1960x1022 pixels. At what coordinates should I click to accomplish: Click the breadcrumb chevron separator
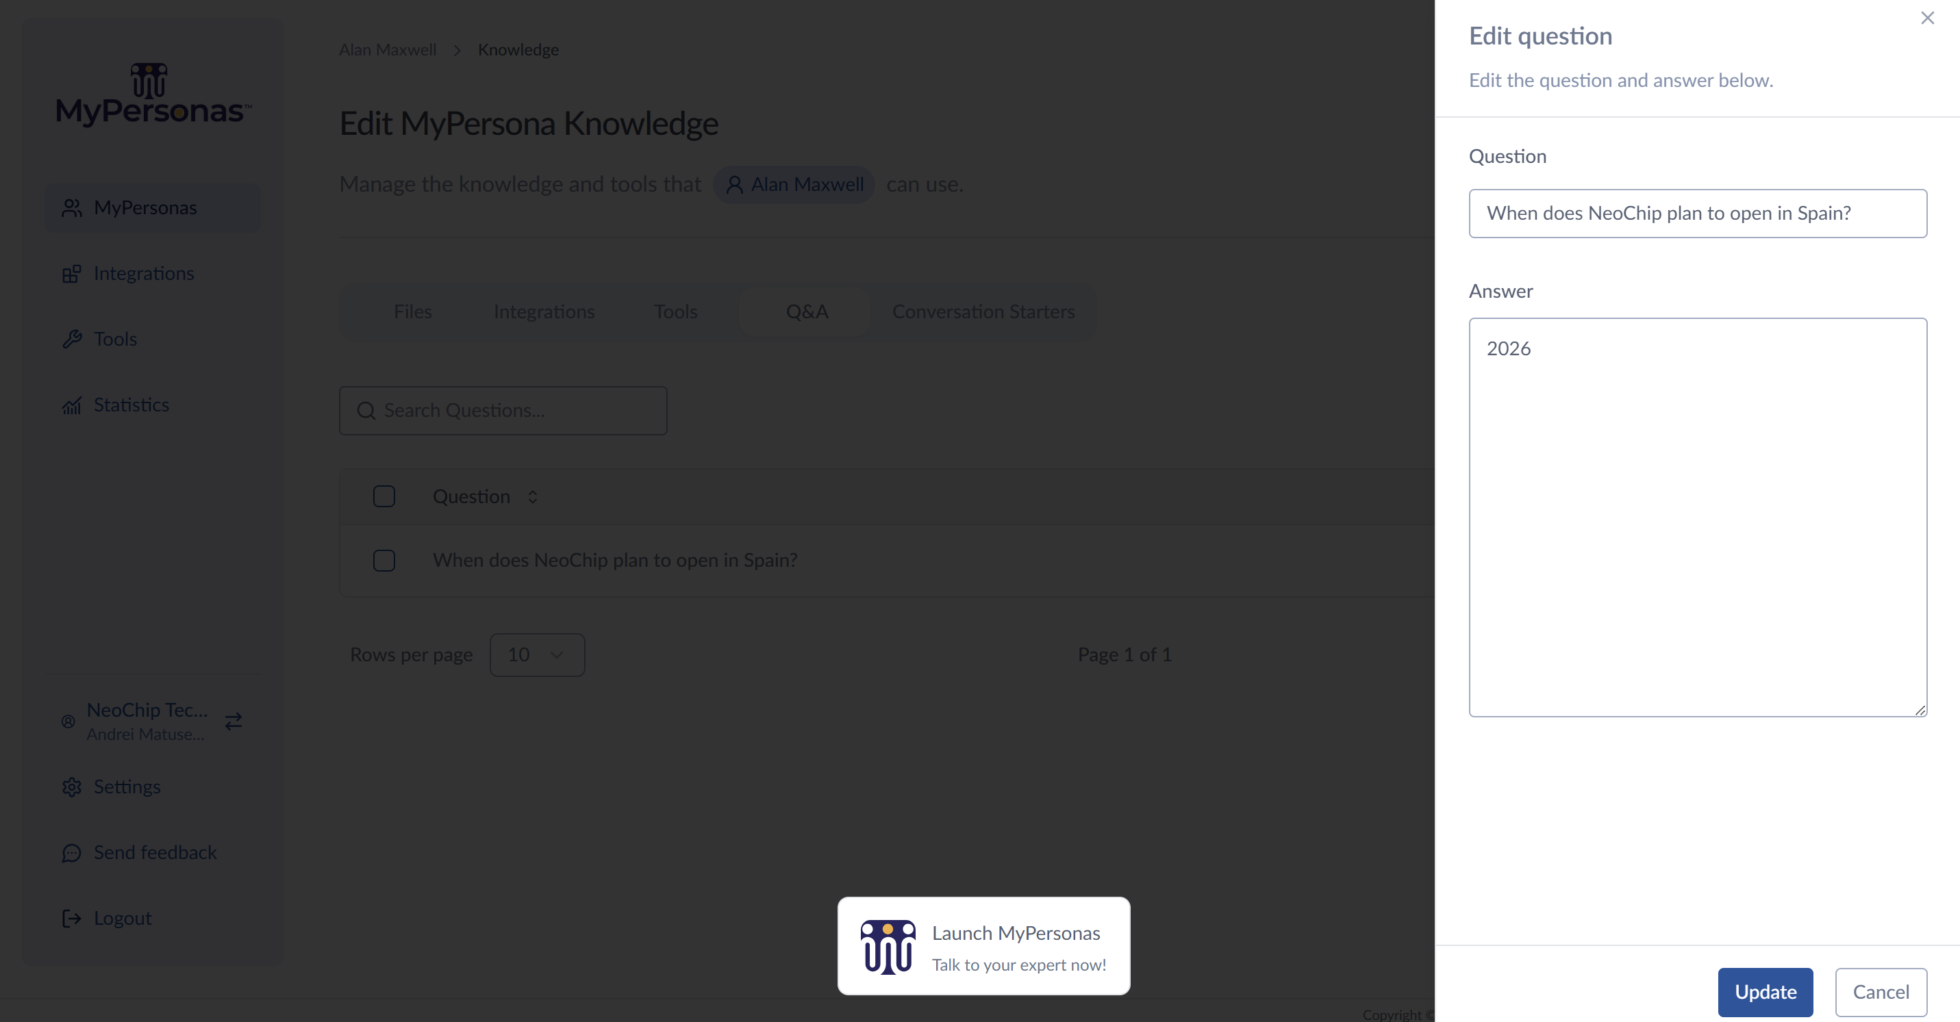(457, 50)
